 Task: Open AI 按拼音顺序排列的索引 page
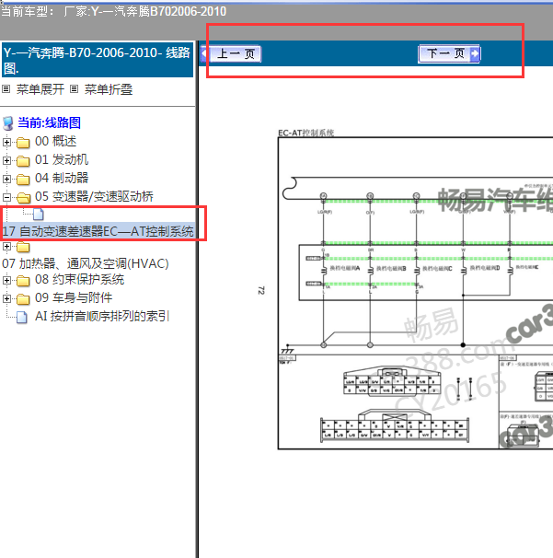(102, 316)
